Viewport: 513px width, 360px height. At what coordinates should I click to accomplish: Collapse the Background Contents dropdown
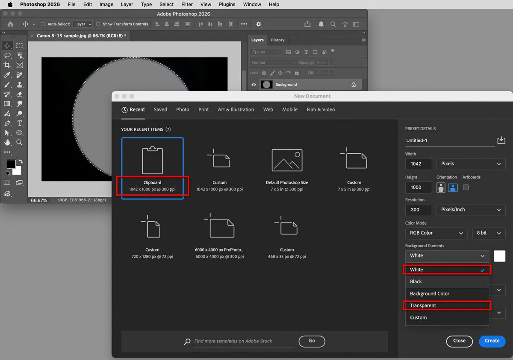447,256
